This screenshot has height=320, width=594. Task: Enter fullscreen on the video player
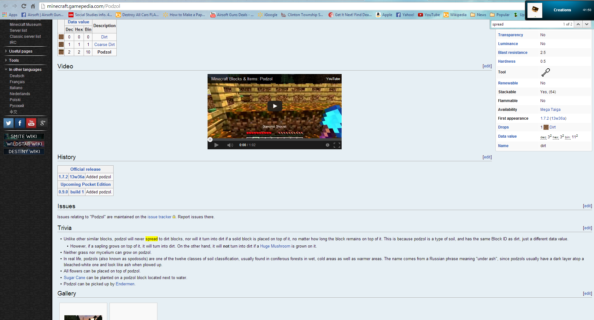337,145
